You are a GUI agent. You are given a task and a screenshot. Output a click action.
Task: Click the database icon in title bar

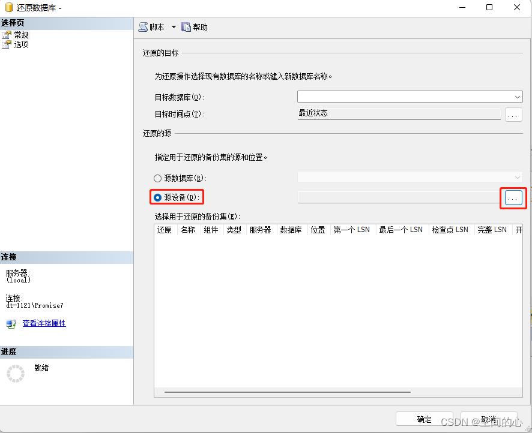[x=8, y=8]
